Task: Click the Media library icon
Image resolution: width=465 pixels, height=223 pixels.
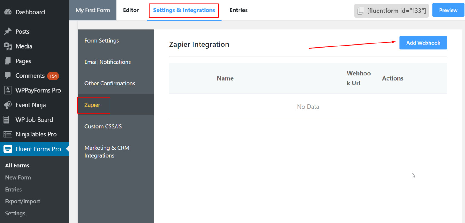Action: tap(8, 46)
